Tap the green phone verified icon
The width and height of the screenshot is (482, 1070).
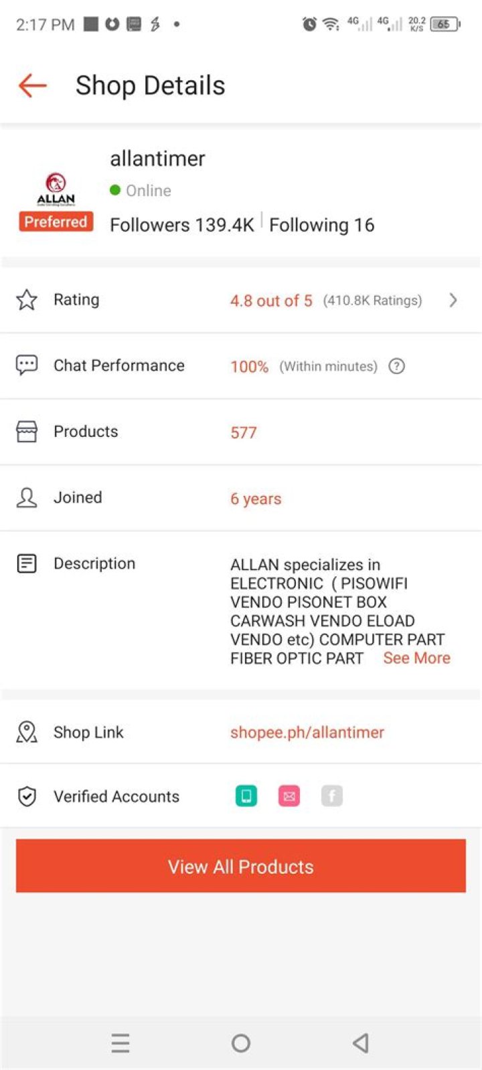(246, 796)
